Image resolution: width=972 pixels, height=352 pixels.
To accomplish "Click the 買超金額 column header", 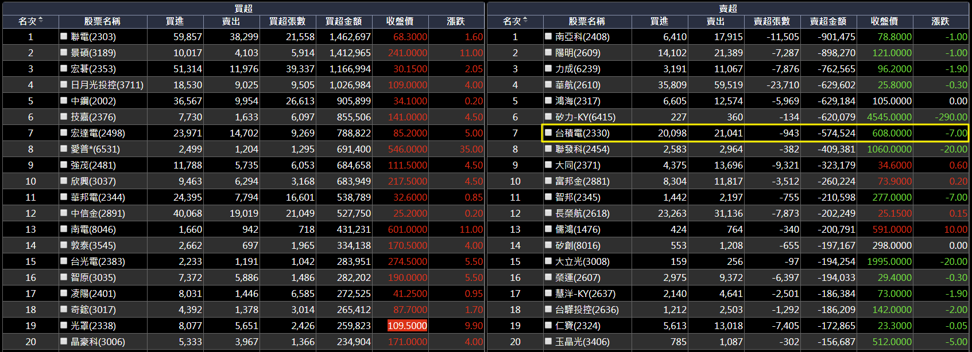I will [x=343, y=21].
